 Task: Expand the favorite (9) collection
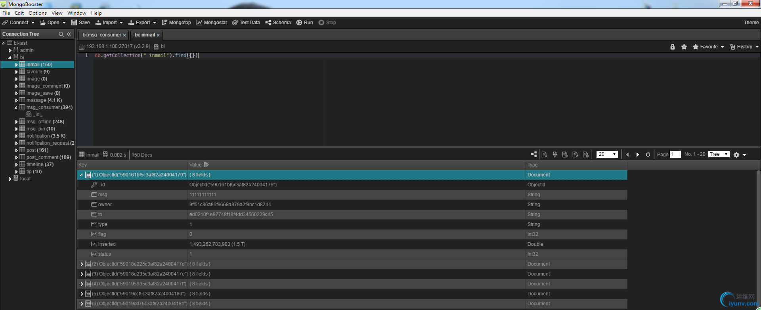point(17,72)
